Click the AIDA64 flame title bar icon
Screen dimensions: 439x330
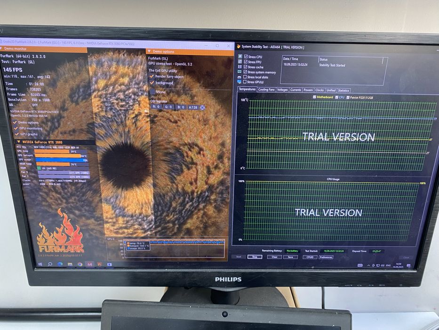click(239, 46)
